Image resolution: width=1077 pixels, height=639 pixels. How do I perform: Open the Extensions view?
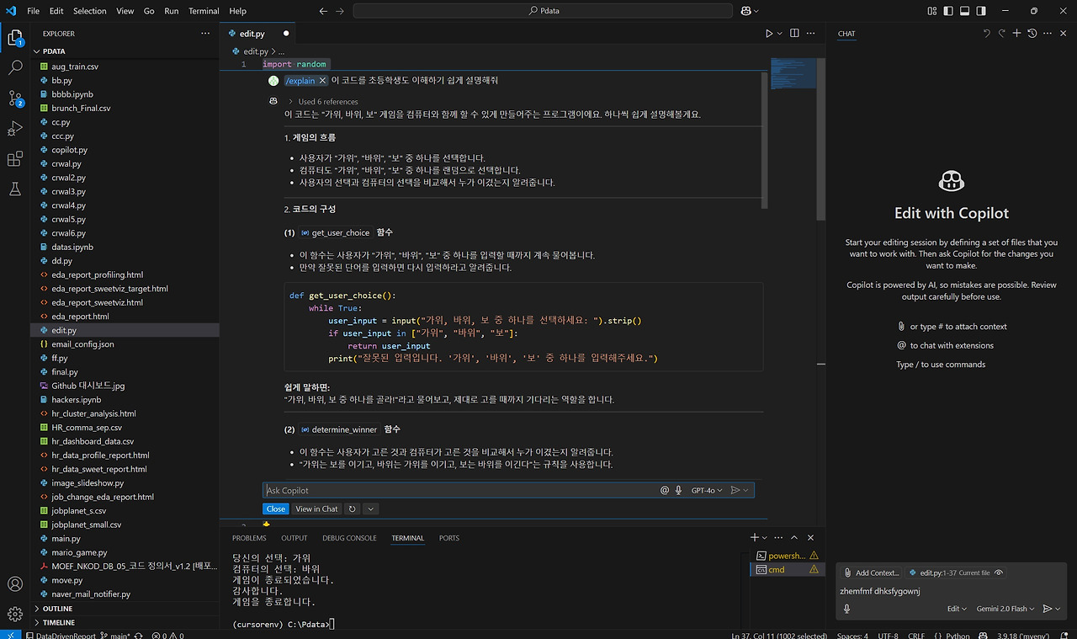[14, 159]
